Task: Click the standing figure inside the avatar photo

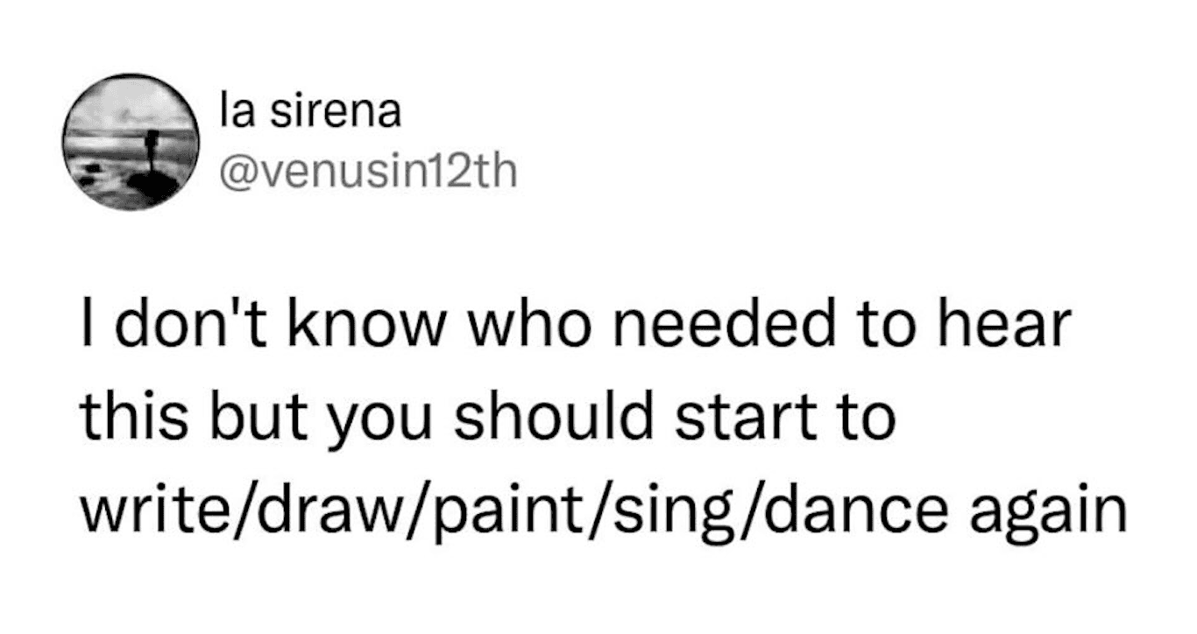Action: pyautogui.click(x=152, y=149)
